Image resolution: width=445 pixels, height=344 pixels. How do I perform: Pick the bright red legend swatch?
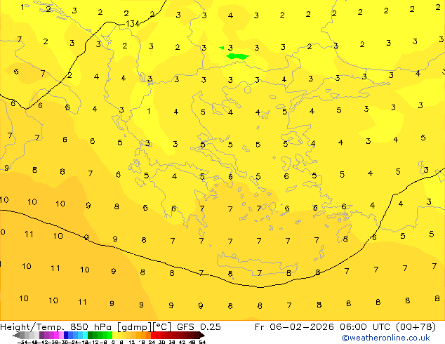[153, 335]
